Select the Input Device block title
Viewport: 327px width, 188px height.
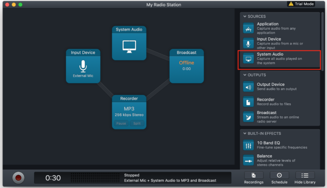pos(83,53)
